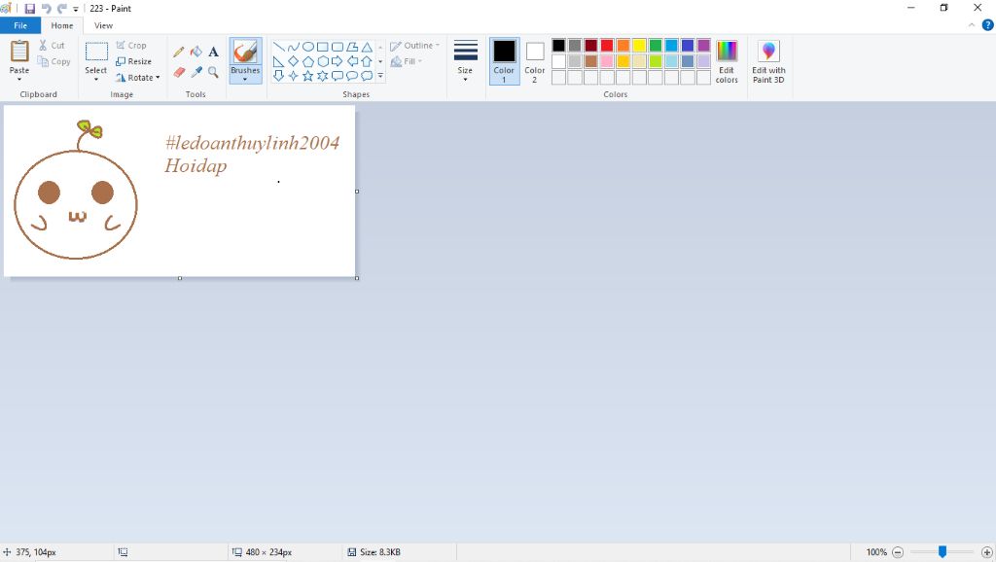Pick the yellow color swatch
996x562 pixels.
pyautogui.click(x=640, y=45)
